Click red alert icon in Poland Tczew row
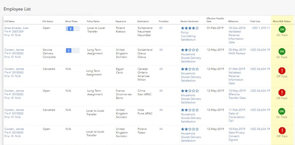This screenshot has width=295, height=145. click(x=282, y=131)
